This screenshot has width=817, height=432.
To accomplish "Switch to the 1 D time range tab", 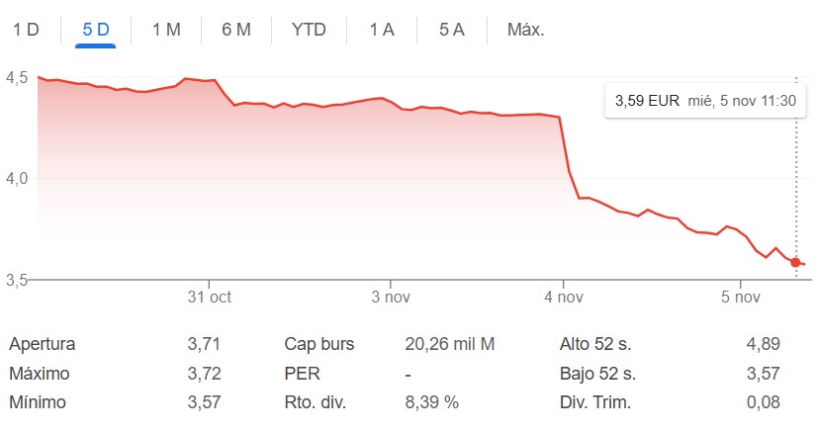I will click(26, 30).
